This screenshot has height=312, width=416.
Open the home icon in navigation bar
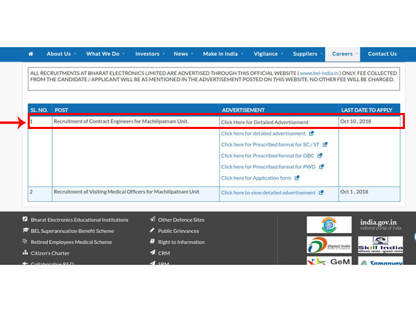point(31,54)
